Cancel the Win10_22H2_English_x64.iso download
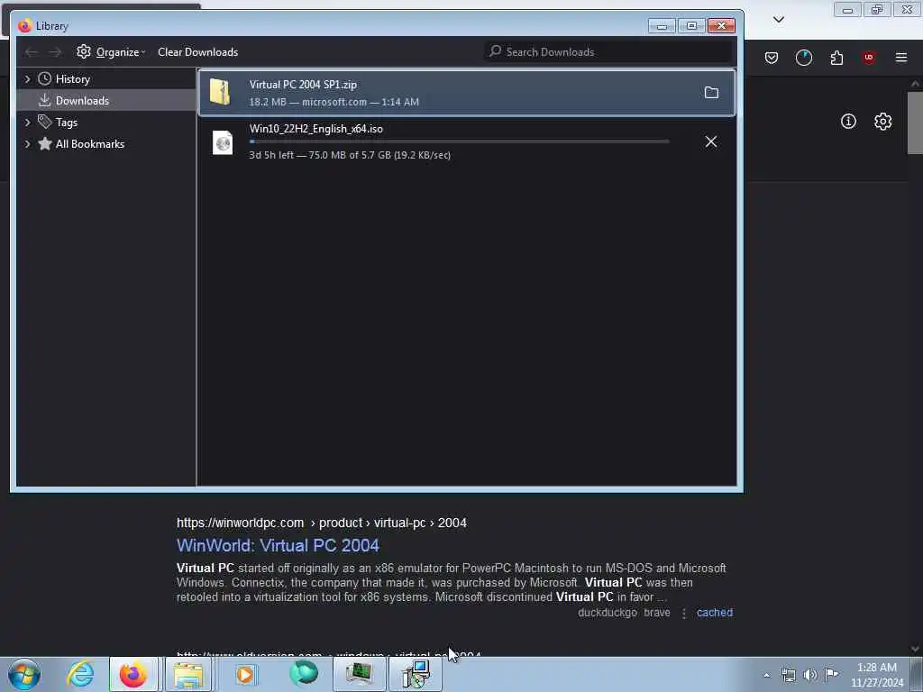Image resolution: width=923 pixels, height=692 pixels. pos(711,141)
